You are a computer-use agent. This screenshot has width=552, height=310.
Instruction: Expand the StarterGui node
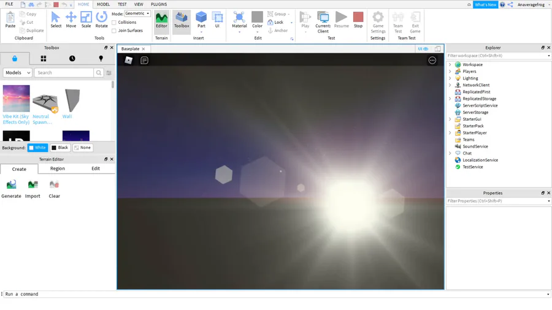point(450,119)
